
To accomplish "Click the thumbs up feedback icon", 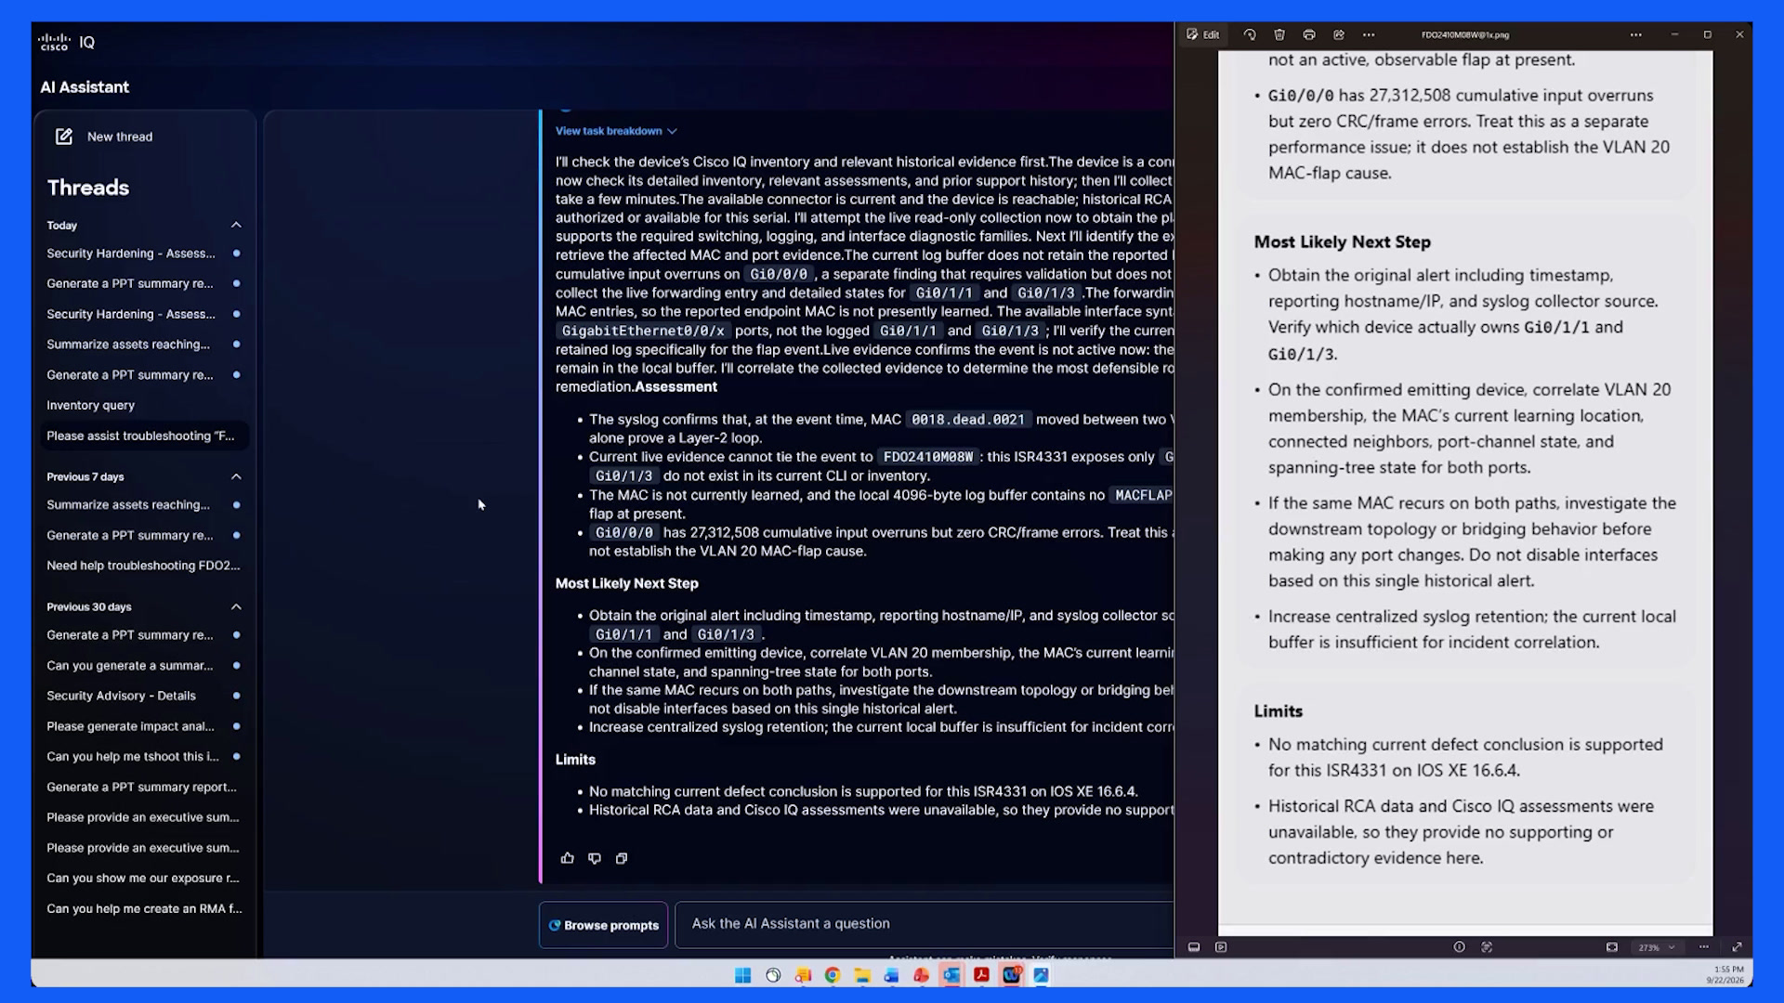I will 567,858.
